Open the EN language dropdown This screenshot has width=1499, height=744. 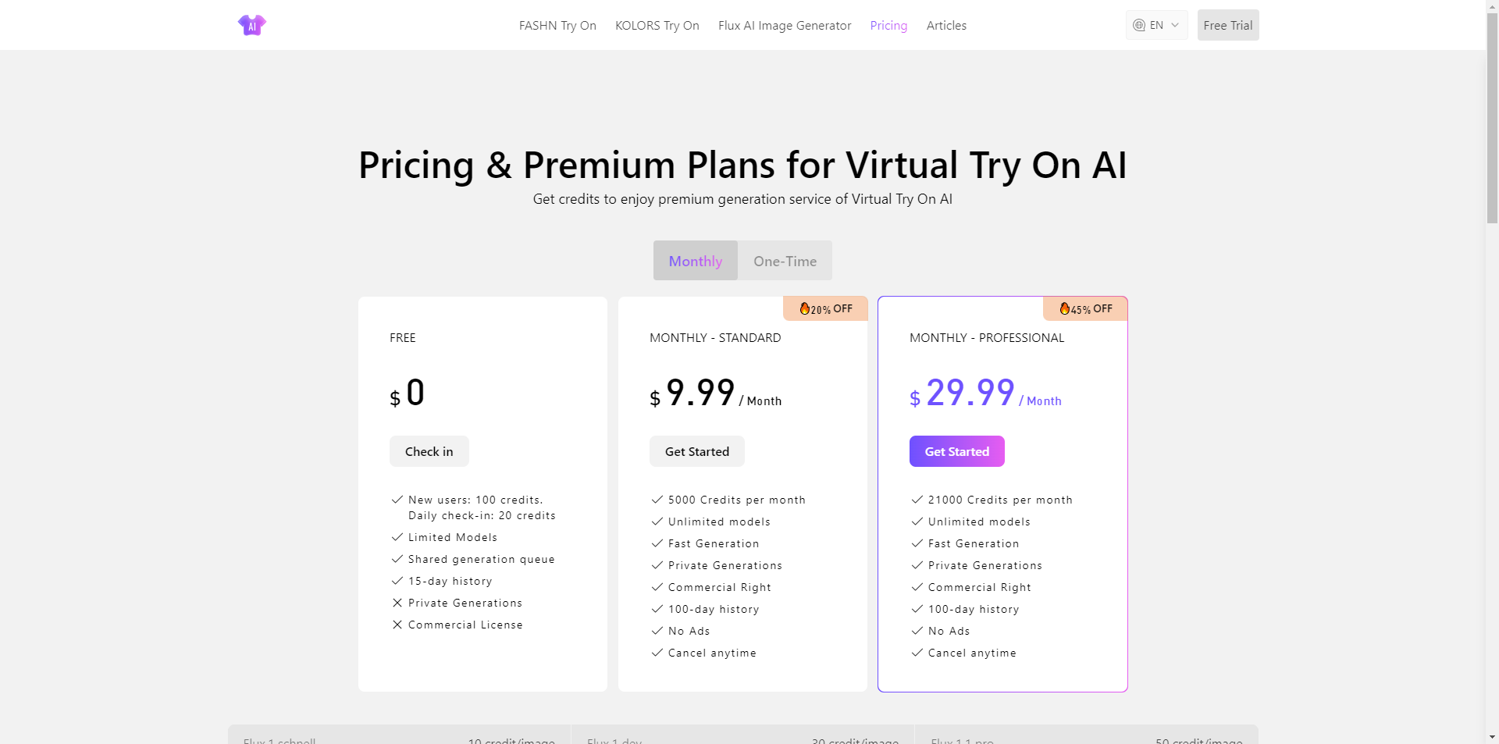coord(1156,25)
